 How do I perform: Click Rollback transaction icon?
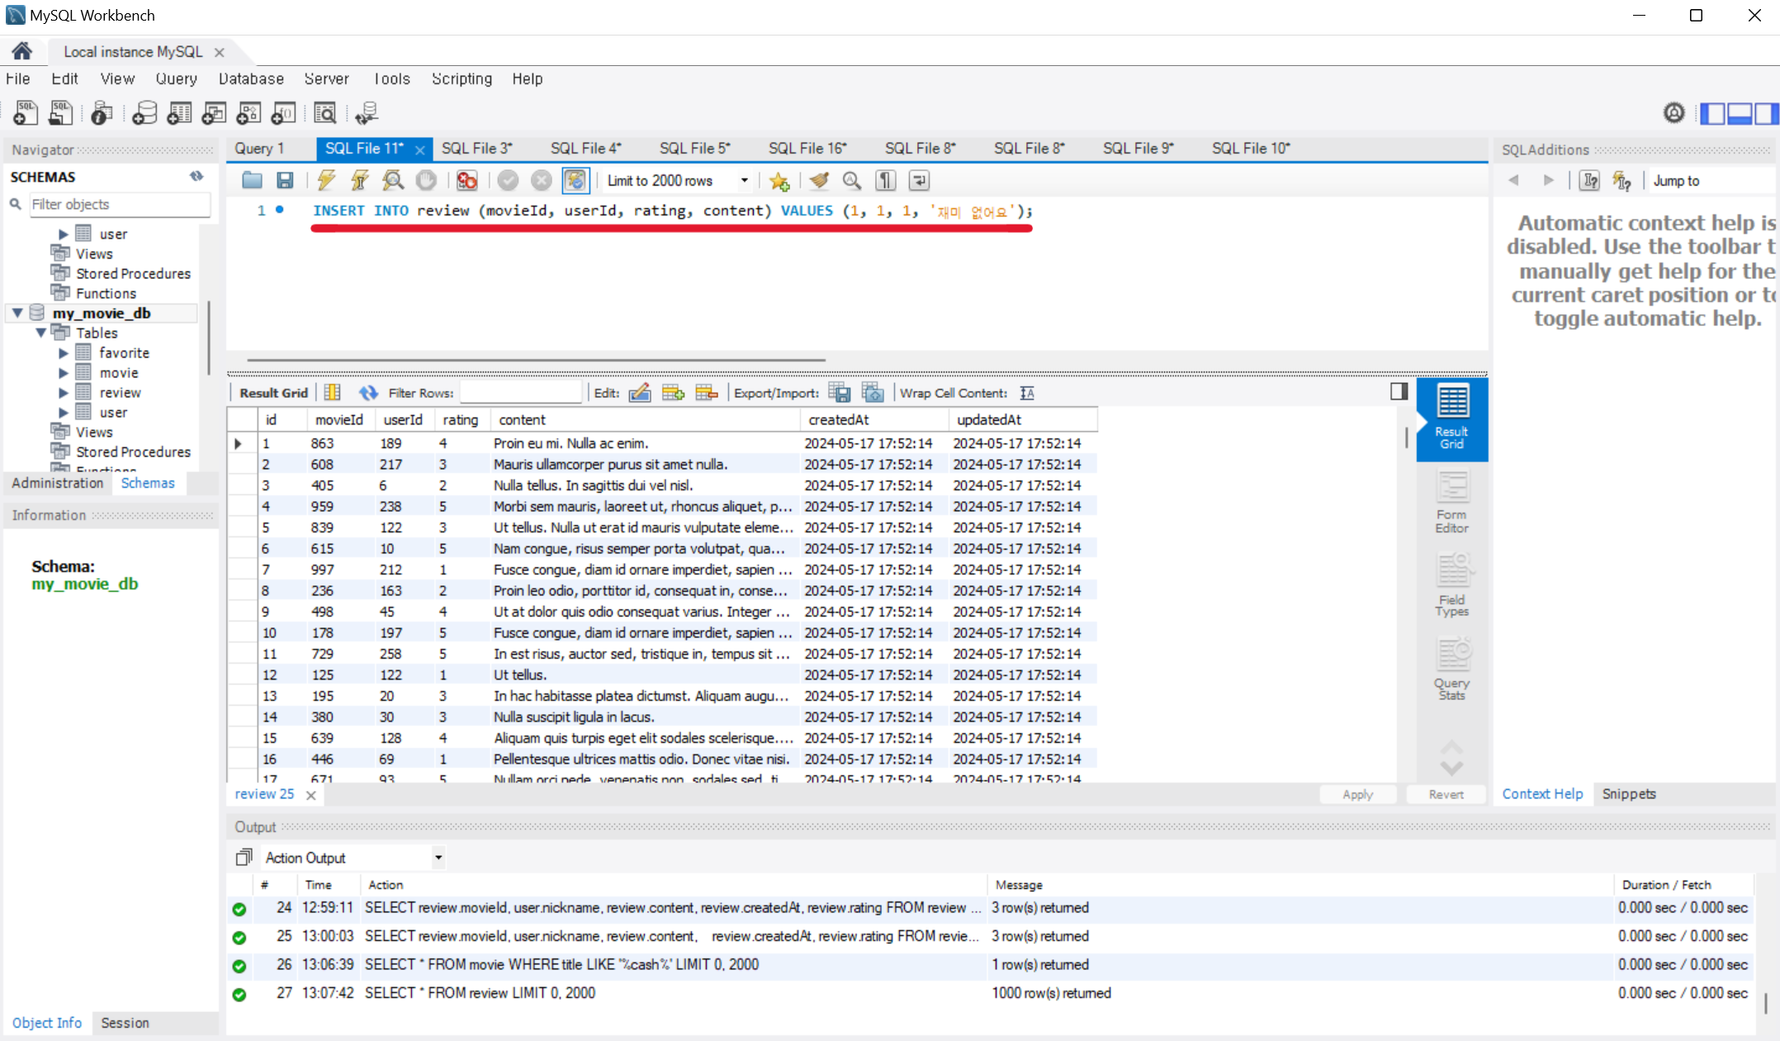click(x=541, y=180)
